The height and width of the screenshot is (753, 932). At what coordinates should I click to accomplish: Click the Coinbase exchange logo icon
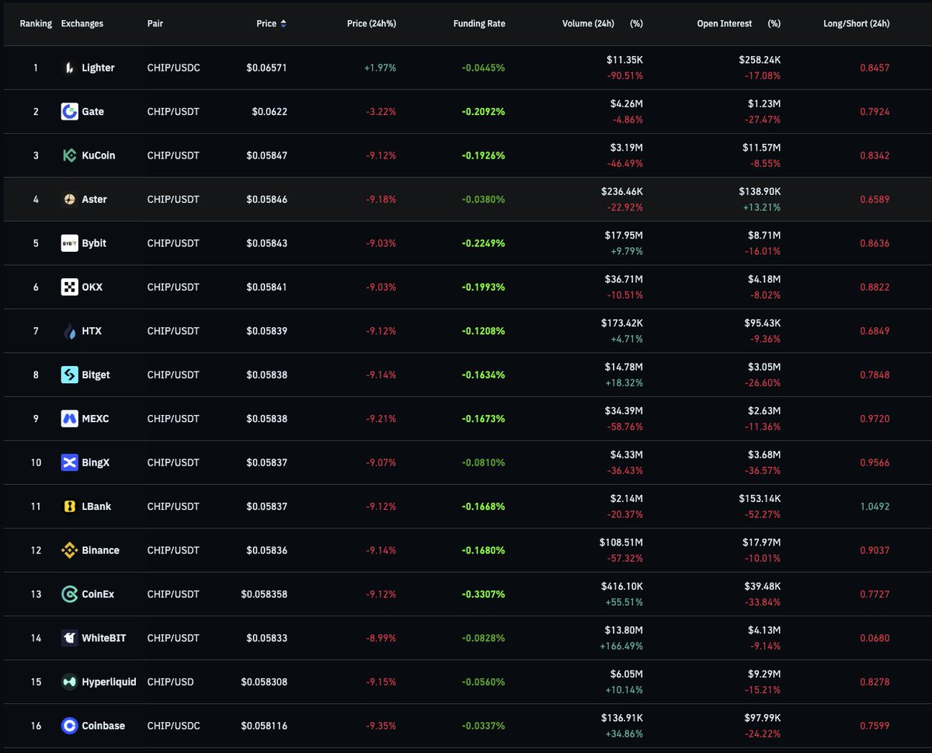pyautogui.click(x=69, y=726)
